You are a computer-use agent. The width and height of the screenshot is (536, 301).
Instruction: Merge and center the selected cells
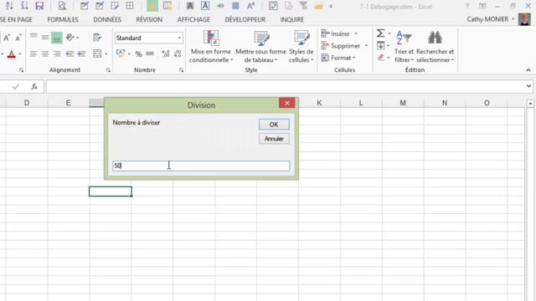pyautogui.click(x=97, y=54)
